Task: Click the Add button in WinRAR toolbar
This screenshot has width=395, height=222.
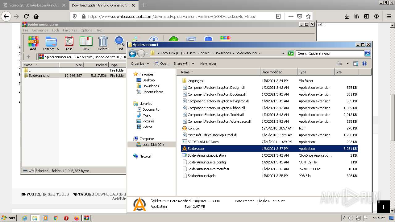Action: click(x=33, y=43)
